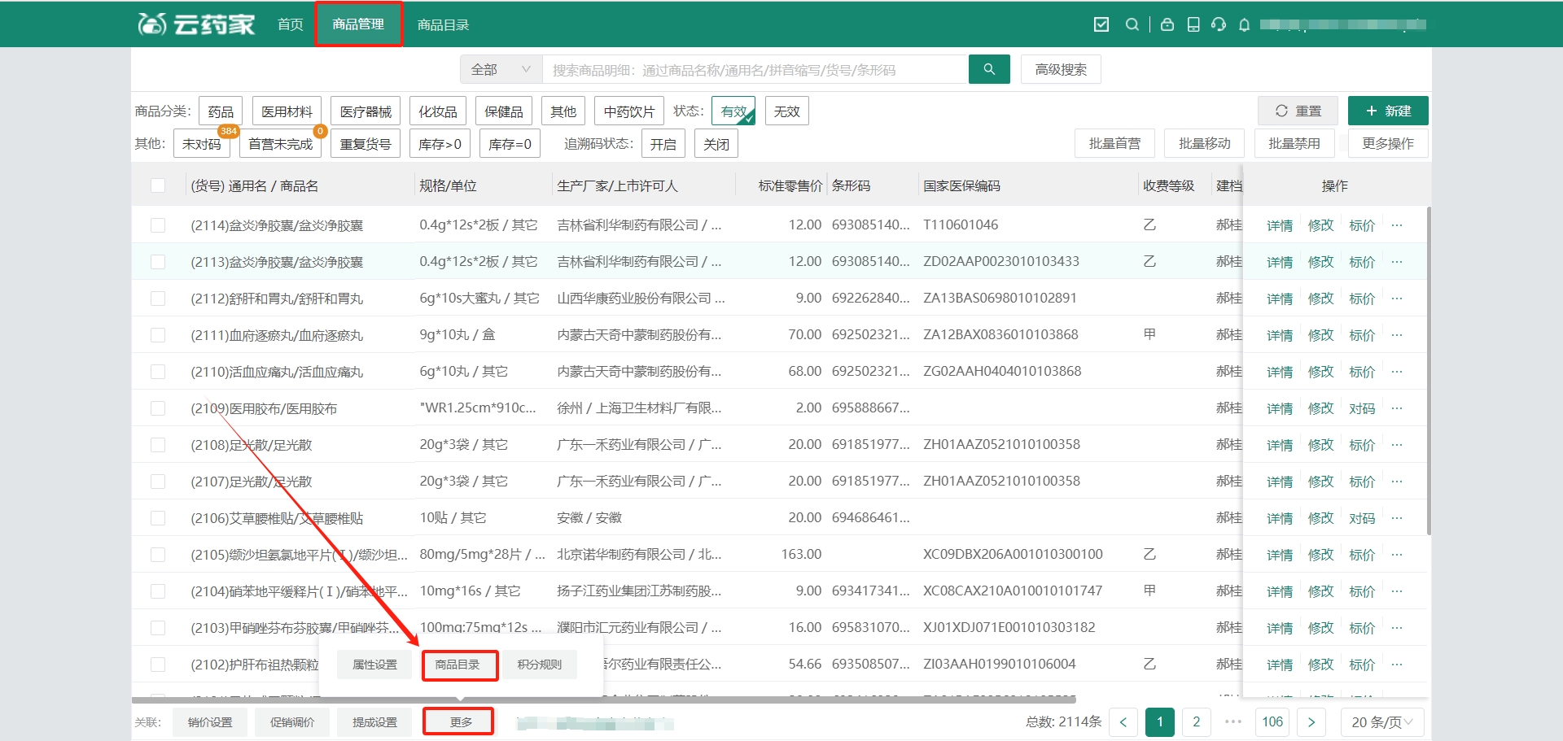Open customer service headset icon

click(x=1218, y=24)
